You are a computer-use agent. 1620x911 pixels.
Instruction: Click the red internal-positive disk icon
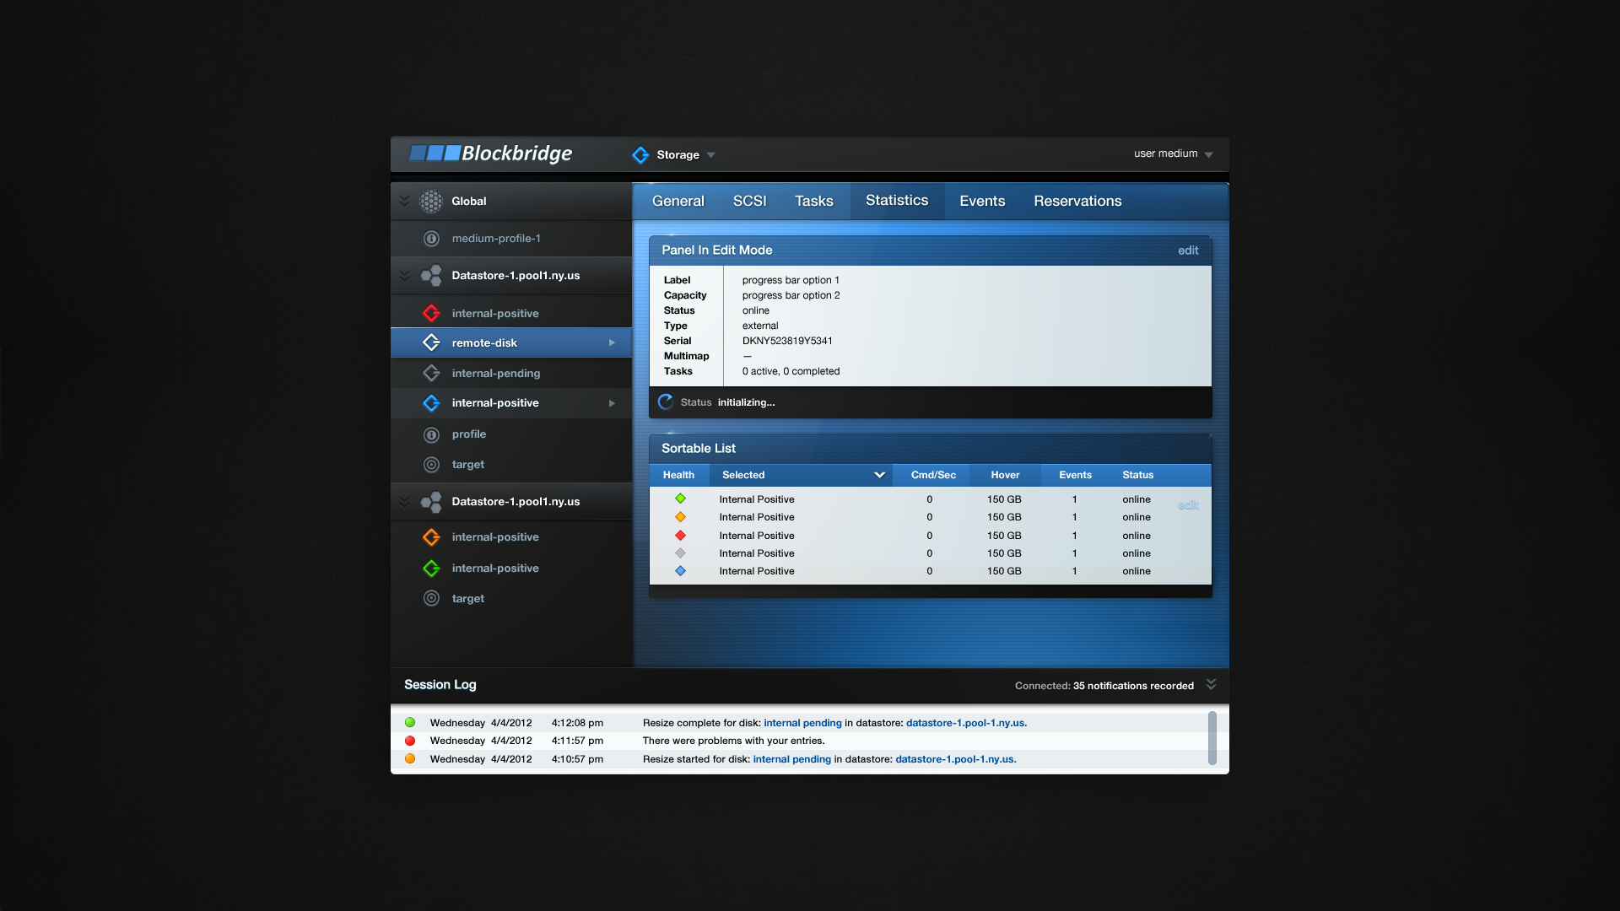pos(431,313)
